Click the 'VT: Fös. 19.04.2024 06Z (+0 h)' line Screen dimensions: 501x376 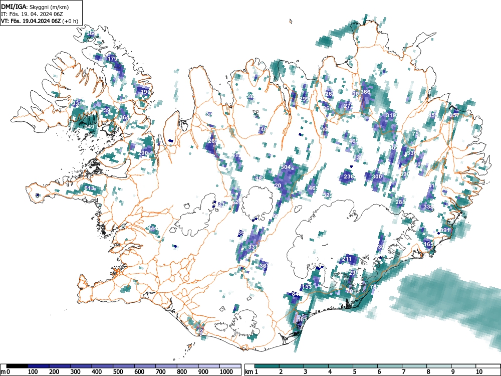39,21
